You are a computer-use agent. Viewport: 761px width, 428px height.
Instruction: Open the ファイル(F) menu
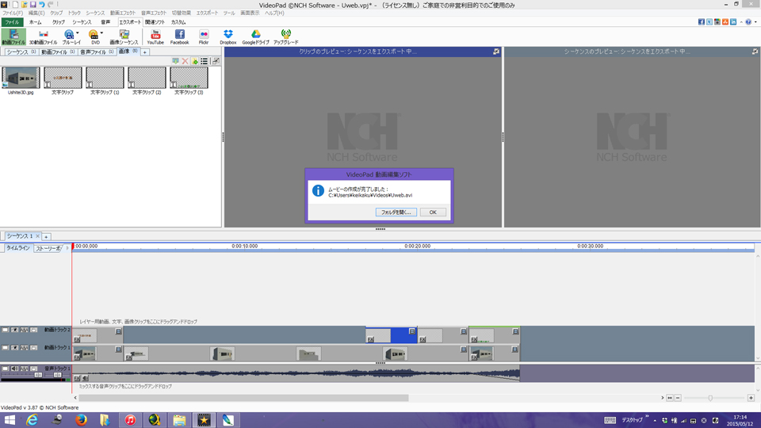tap(12, 13)
